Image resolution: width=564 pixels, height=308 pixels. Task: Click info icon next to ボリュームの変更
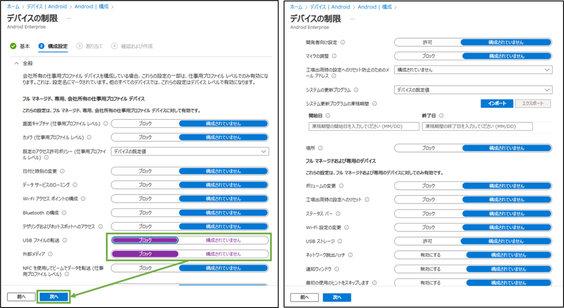click(x=342, y=186)
